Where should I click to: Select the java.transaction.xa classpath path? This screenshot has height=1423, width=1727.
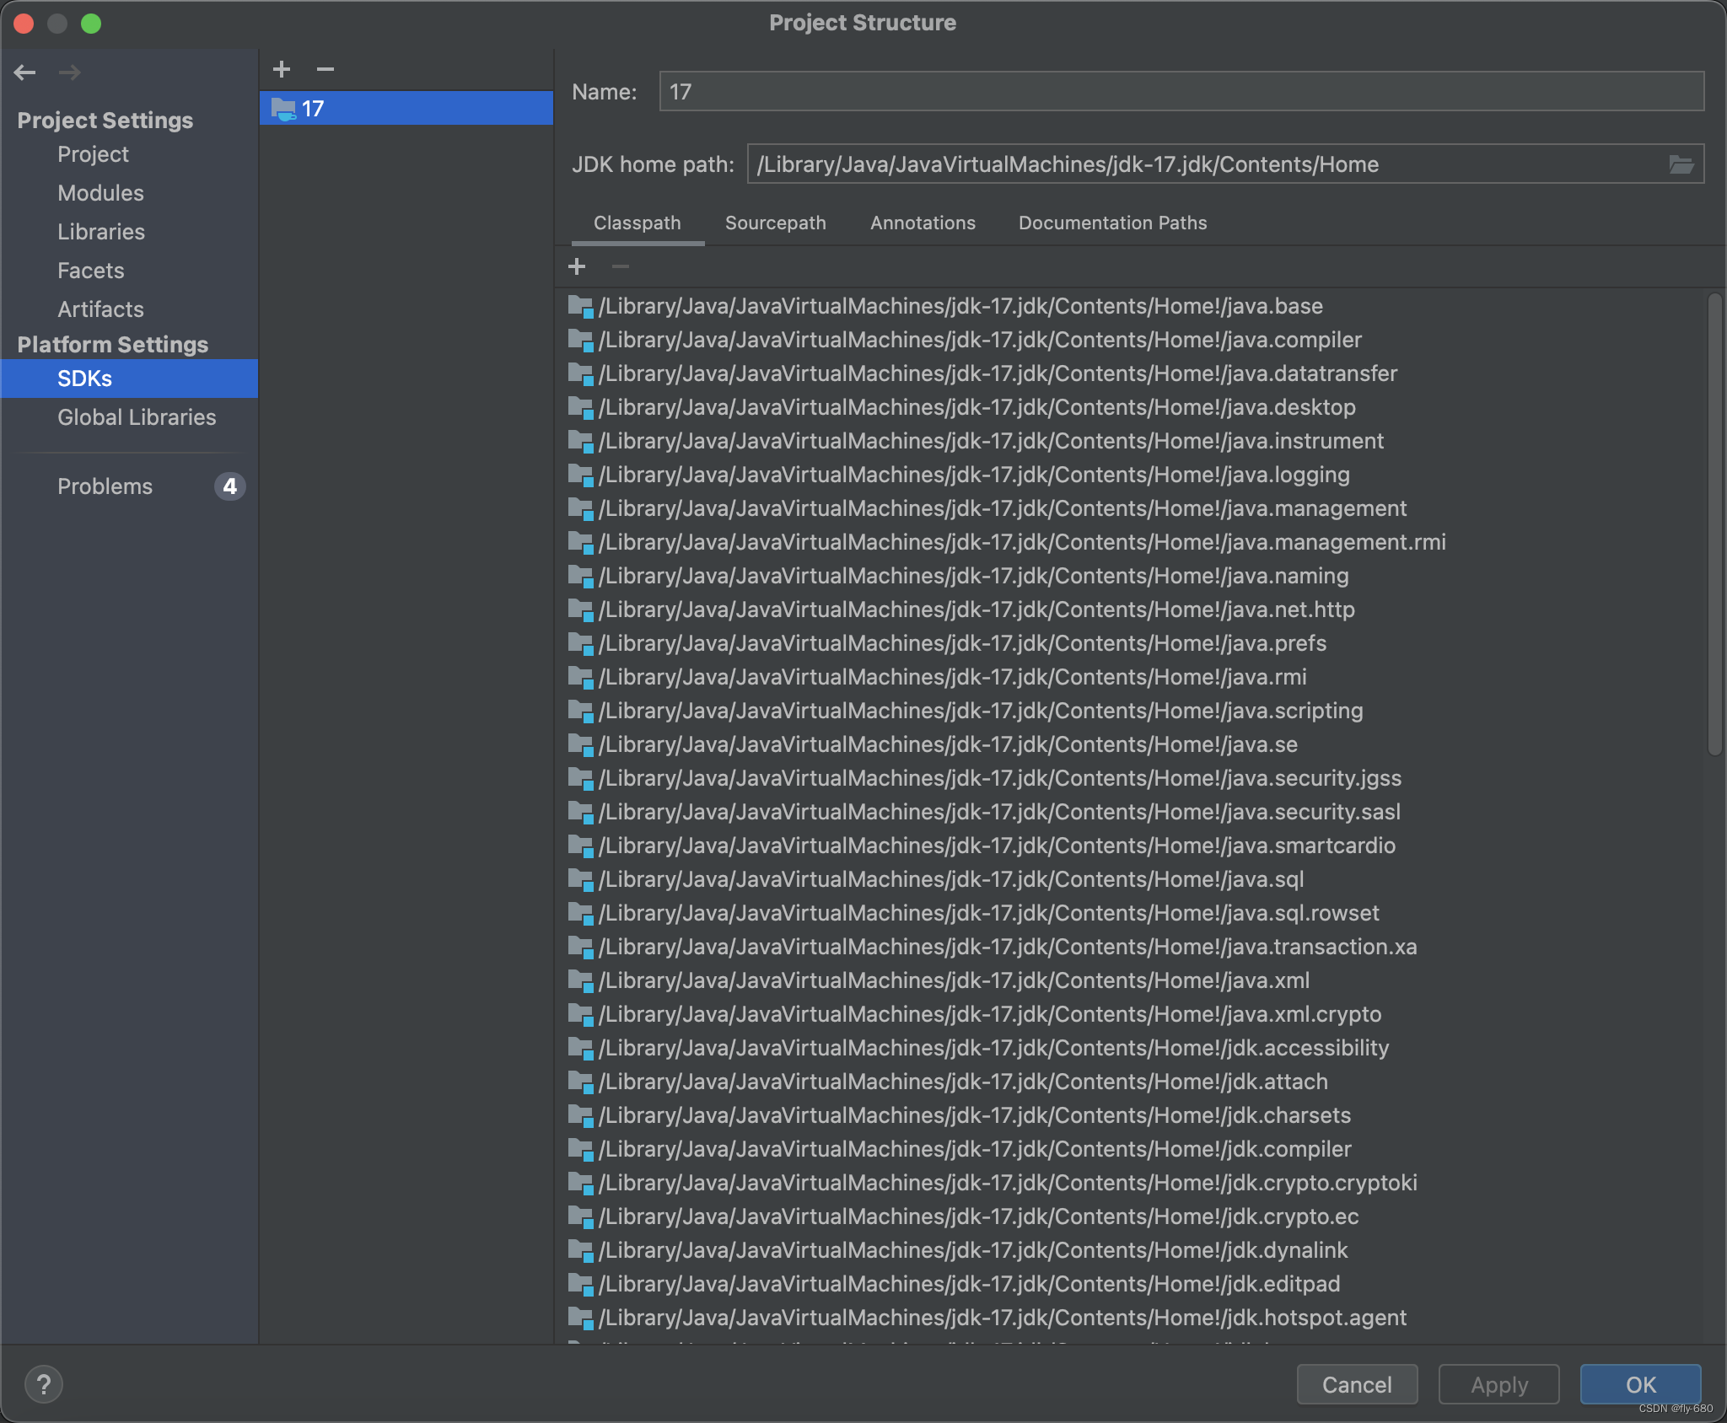(1008, 947)
